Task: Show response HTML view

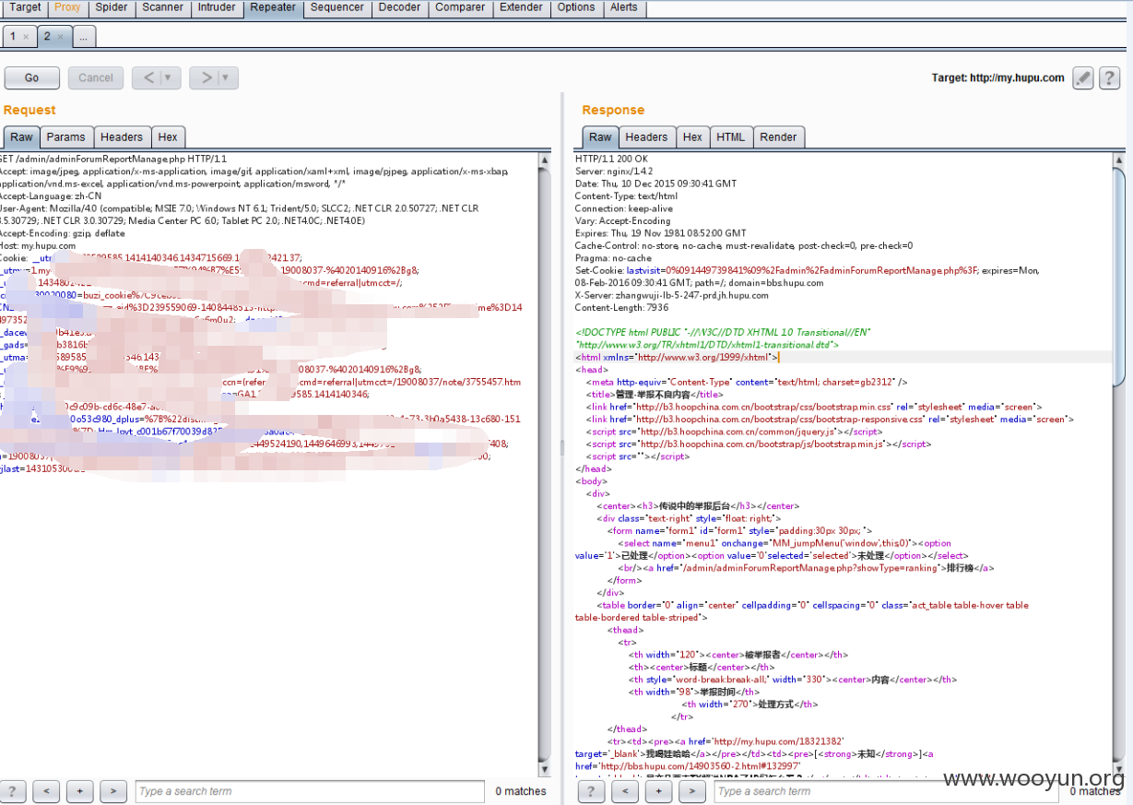Action: (x=731, y=137)
